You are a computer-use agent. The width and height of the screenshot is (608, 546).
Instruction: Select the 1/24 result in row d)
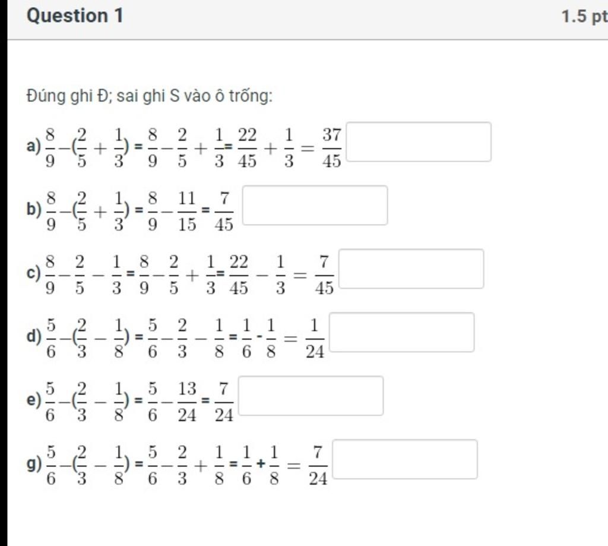[x=315, y=339]
